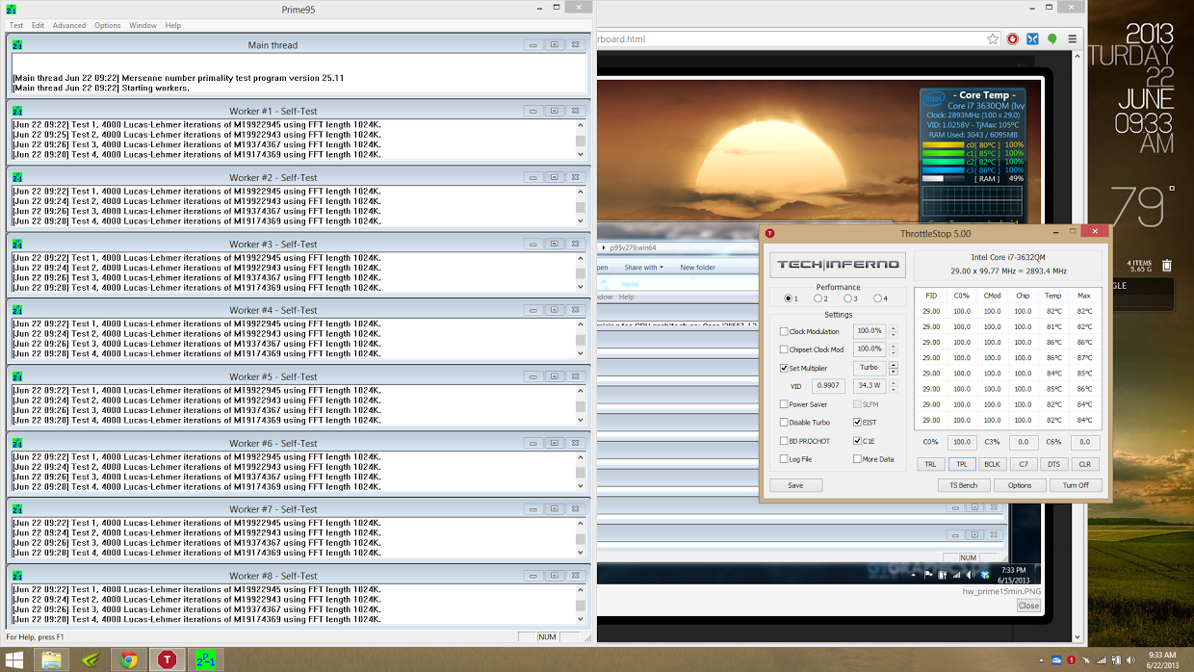
Task: Open Share with dropdown in background Explorer
Action: coord(643,268)
